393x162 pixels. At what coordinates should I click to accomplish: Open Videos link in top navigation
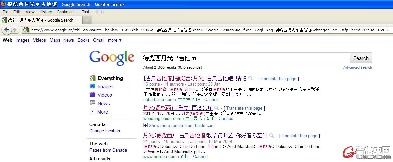pos(39,40)
